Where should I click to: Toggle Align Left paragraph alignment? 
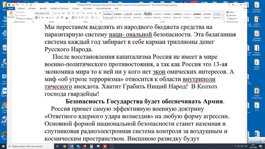[73, 17]
